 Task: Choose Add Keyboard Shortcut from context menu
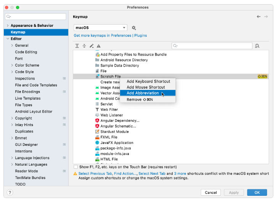pos(148,82)
